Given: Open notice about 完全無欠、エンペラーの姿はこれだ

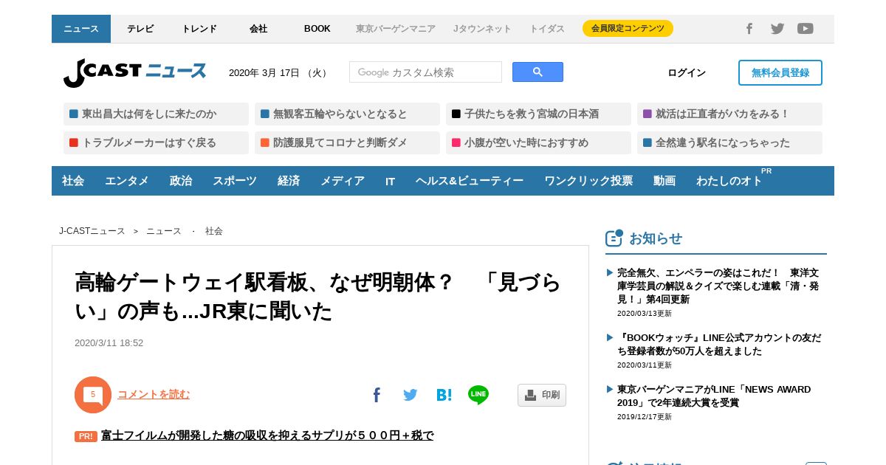Looking at the screenshot, I should tap(720, 286).
